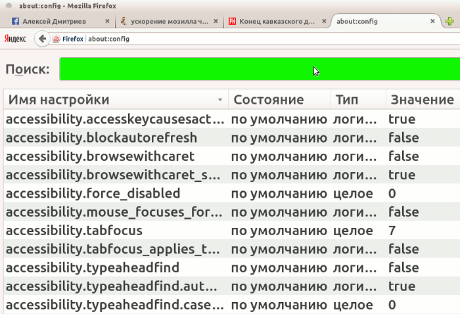The image size is (460, 314).
Task: Select accessibility.typeaheadfind preference
Action: click(232, 267)
